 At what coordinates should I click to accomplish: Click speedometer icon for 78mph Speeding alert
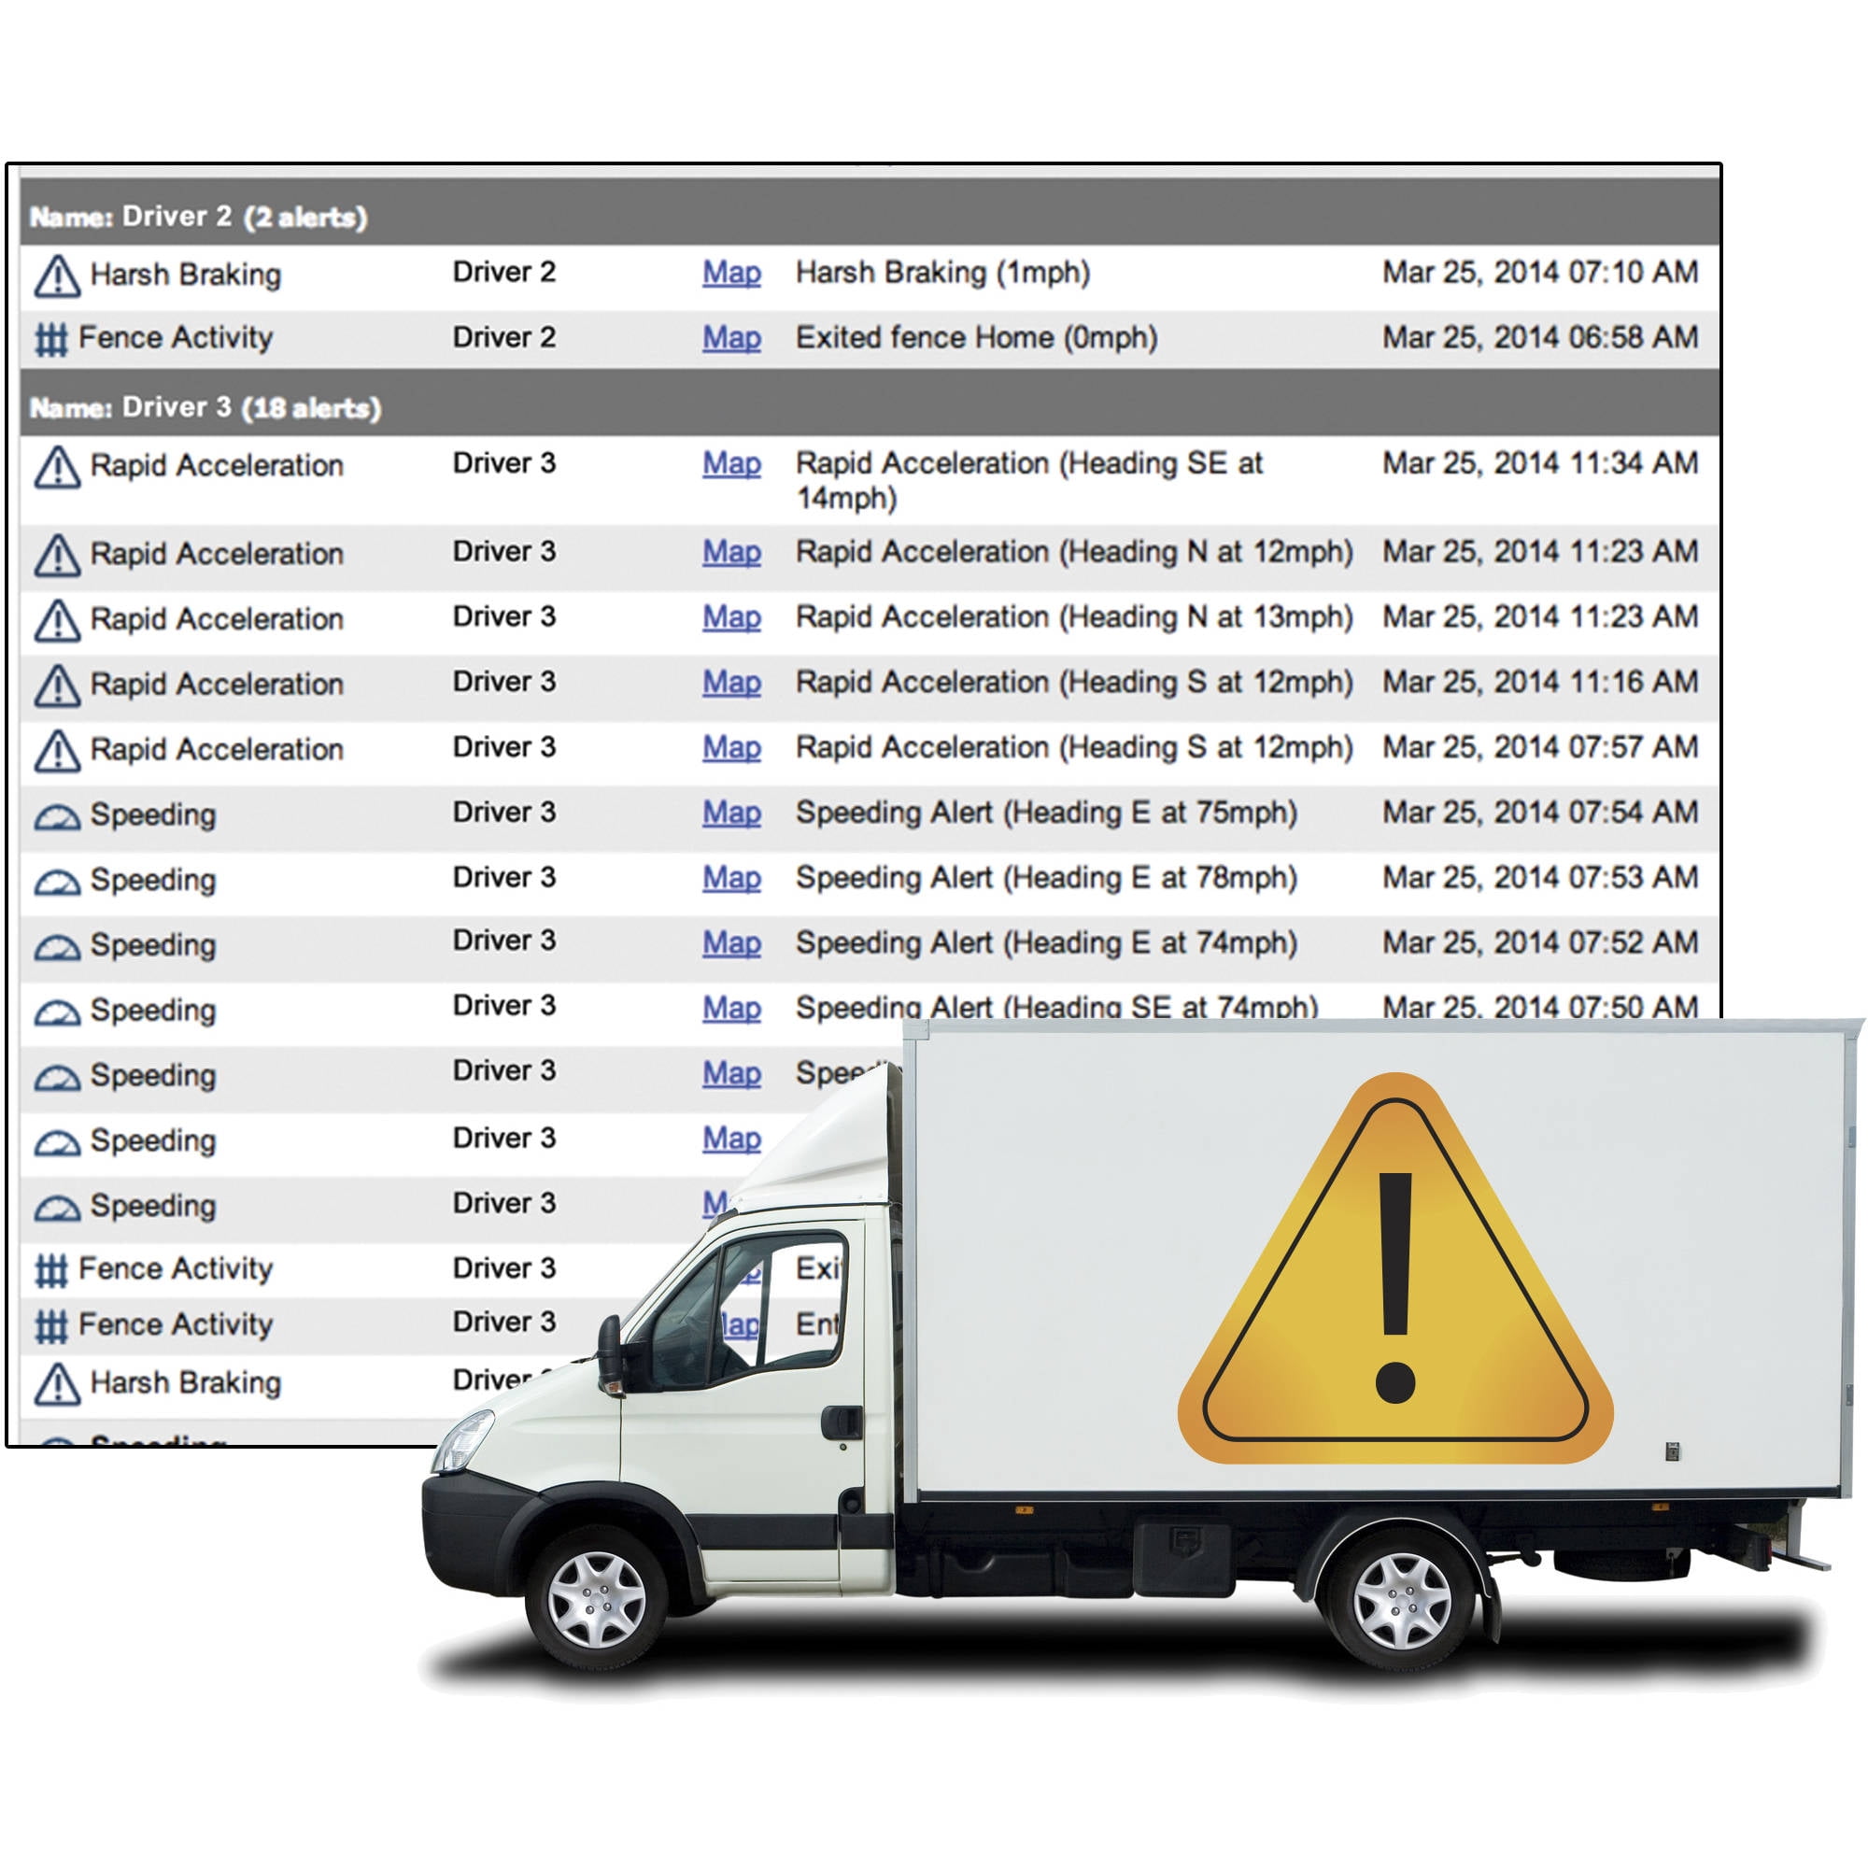click(x=57, y=883)
